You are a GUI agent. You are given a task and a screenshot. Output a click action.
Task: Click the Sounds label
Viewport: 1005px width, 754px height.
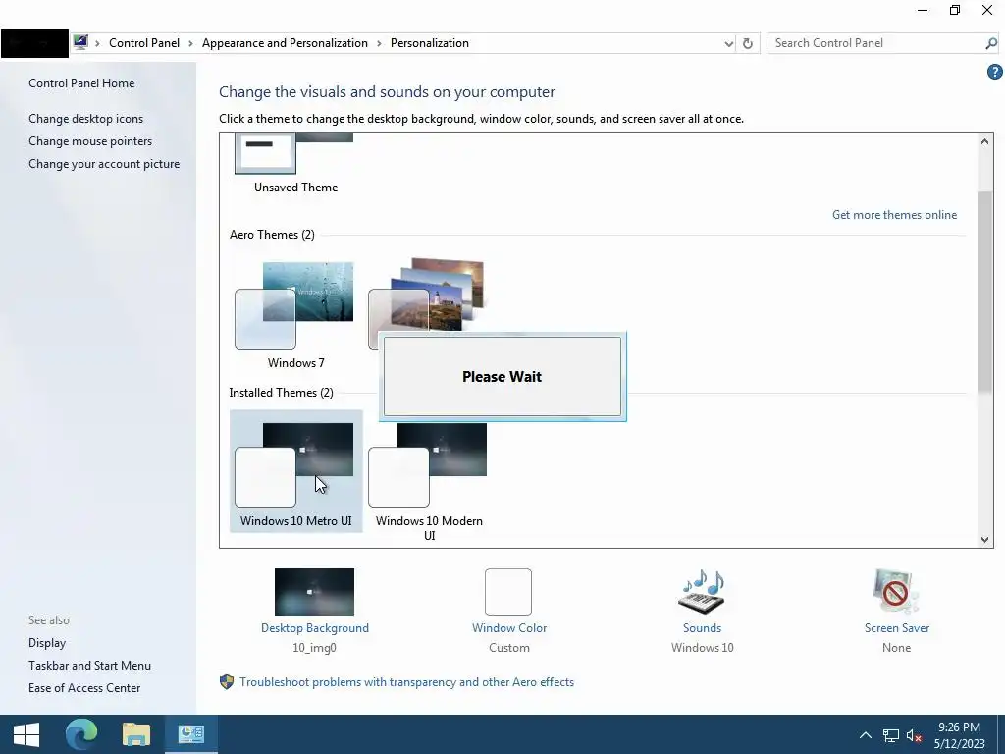coord(702,628)
